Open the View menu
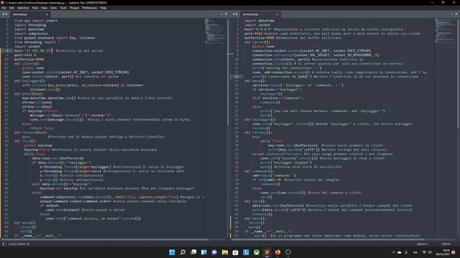The height and width of the screenshot is (258, 460). point(44,8)
